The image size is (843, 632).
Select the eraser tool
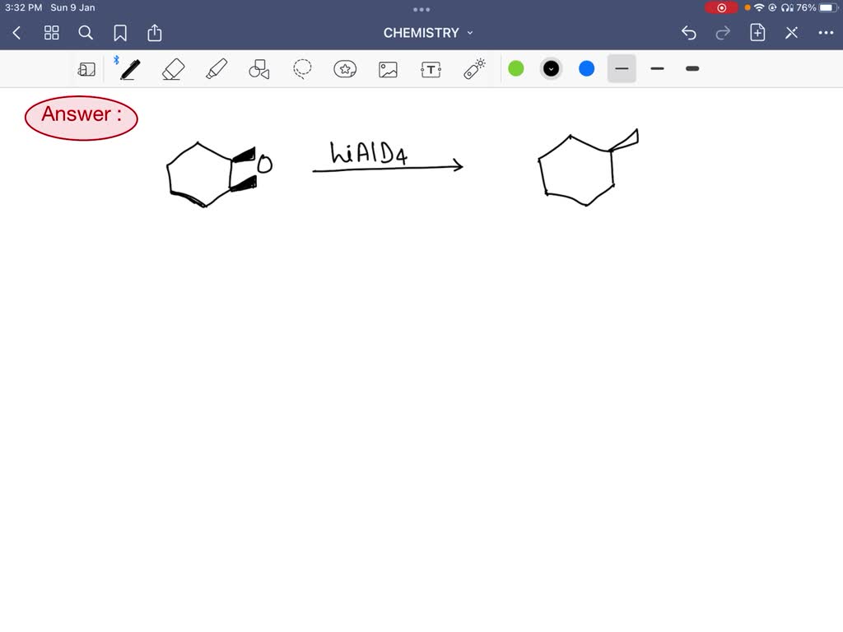point(173,68)
